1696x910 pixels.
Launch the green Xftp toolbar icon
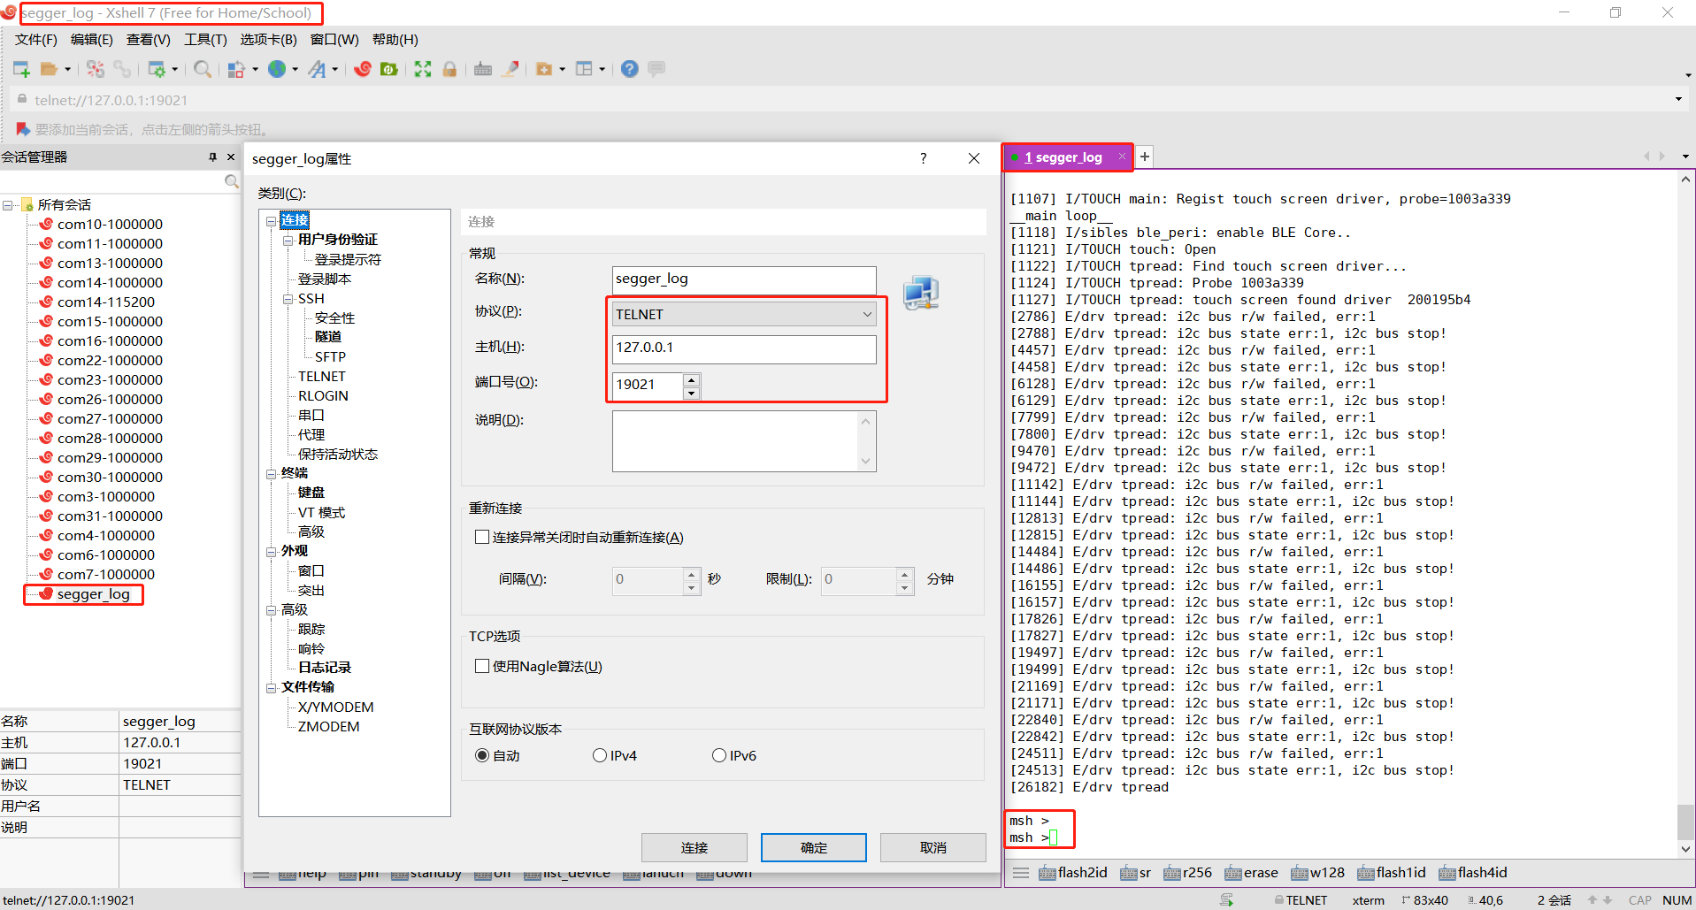pyautogui.click(x=389, y=69)
